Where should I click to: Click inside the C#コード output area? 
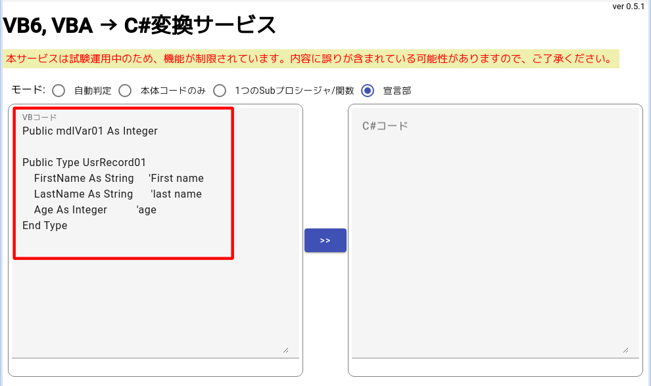click(x=495, y=232)
